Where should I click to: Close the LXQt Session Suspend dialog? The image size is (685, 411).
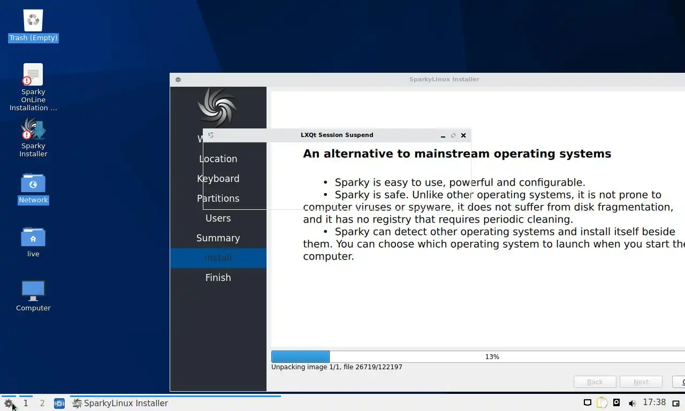coord(463,135)
